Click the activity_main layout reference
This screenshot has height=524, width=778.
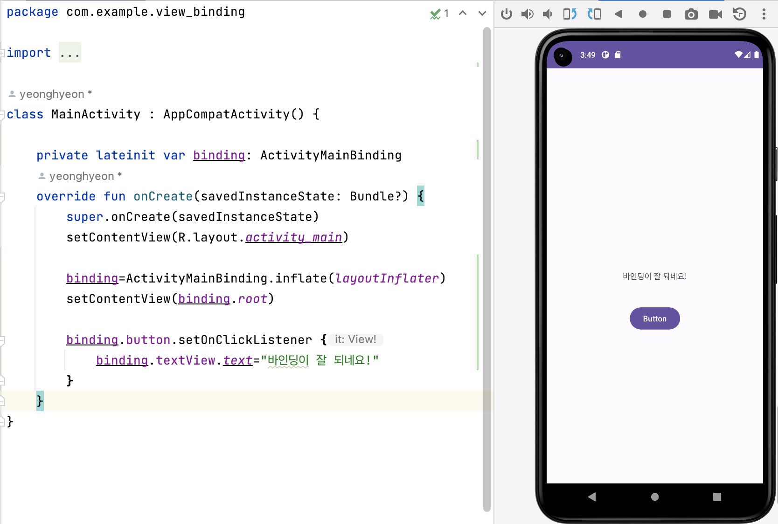[x=294, y=237]
